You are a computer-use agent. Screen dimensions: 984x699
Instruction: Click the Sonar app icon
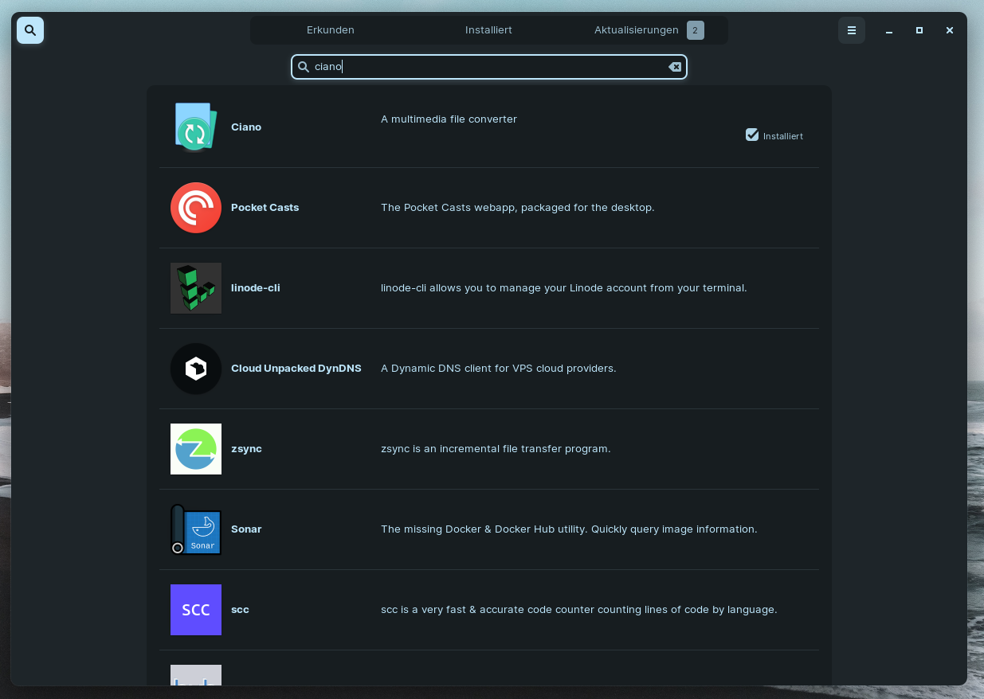tap(196, 529)
